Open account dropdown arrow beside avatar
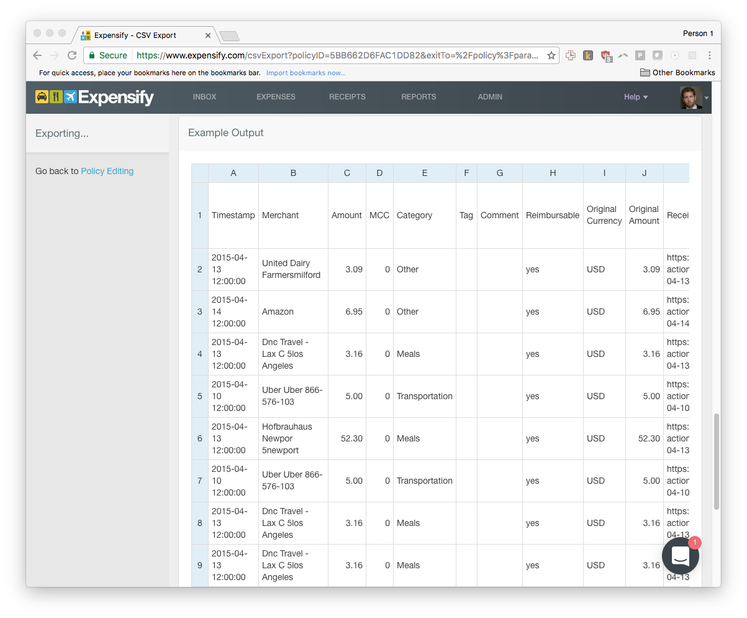 coord(707,98)
